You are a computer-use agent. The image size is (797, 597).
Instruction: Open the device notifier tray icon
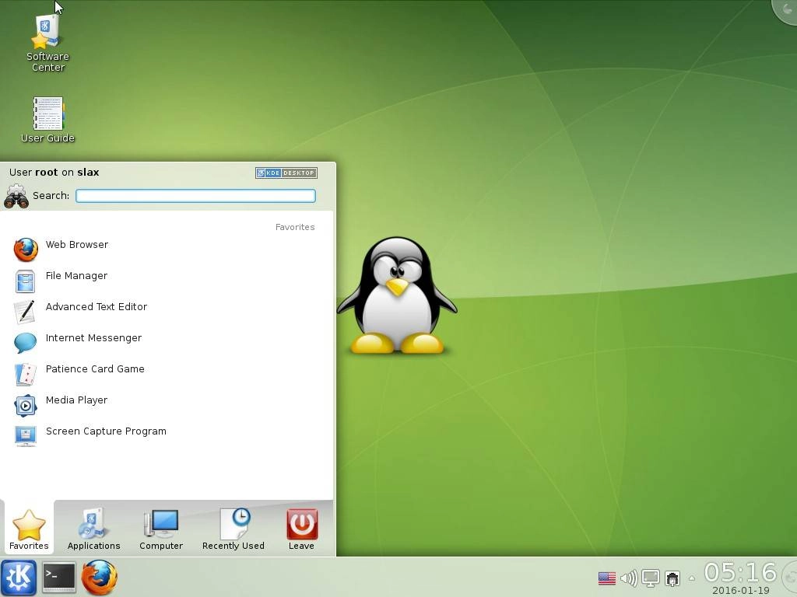[x=672, y=578]
